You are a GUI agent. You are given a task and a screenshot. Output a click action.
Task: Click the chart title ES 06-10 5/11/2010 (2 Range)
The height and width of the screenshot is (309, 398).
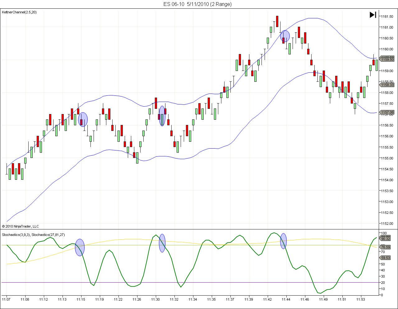(198, 4)
